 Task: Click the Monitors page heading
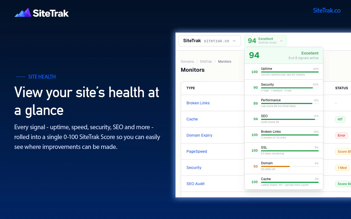(193, 70)
